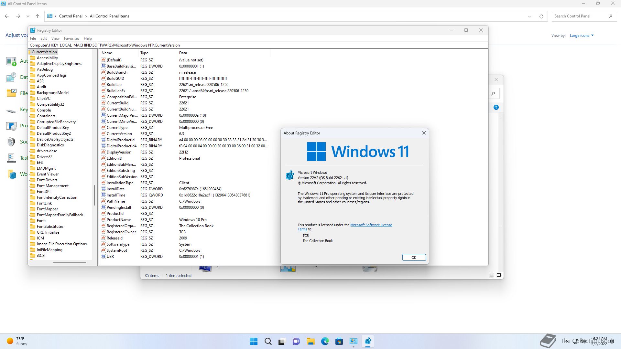Click the background window vertical scrollbar
This screenshot has height=349, width=621.
pos(501,171)
